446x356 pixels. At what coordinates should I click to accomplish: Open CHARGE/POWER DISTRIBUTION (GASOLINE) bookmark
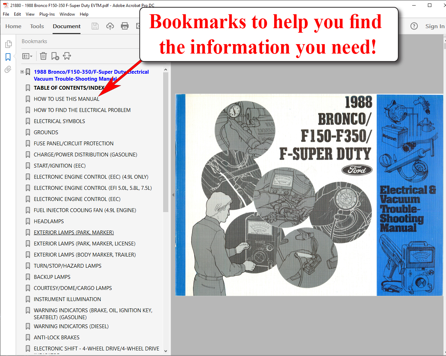coord(85,155)
